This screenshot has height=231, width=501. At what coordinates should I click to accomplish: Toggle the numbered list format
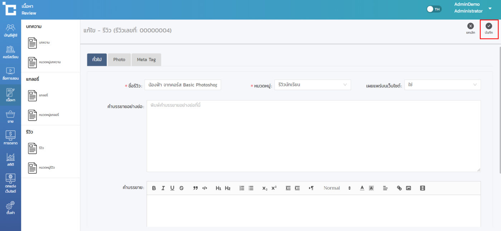pos(242,188)
